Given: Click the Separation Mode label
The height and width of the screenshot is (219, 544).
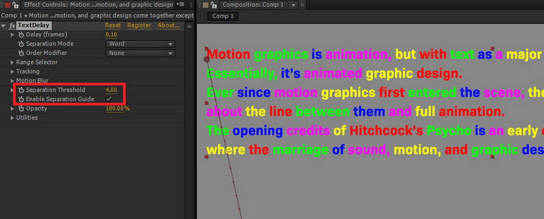Looking at the screenshot, I should point(50,44).
